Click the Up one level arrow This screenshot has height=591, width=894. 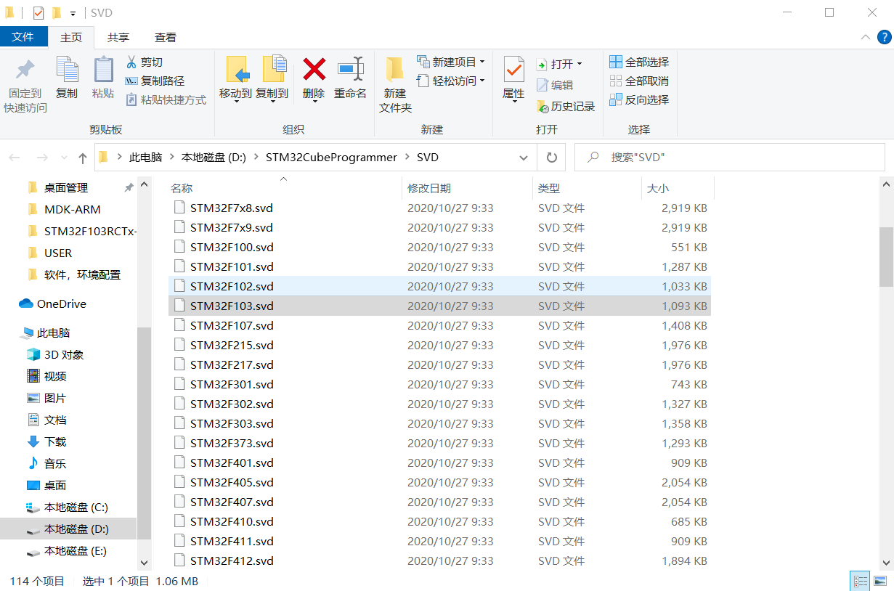pos(83,158)
